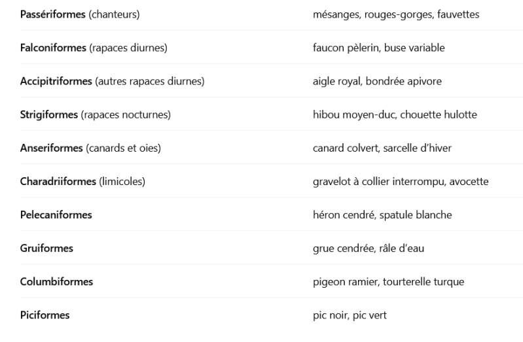Image resolution: width=523 pixels, height=342 pixels.
Task: Select the "grue cendrée, râle d'eau" cell
Action: coord(368,248)
